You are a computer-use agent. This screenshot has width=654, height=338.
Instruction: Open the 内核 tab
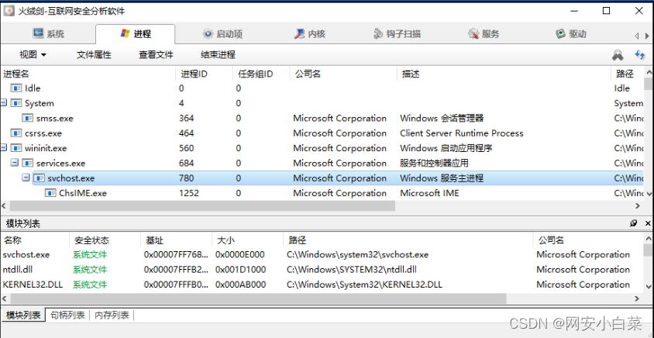(309, 34)
